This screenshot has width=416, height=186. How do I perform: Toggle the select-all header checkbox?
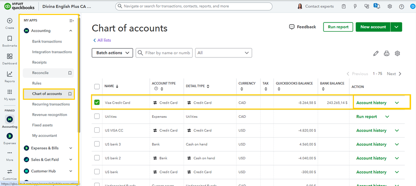(97, 87)
